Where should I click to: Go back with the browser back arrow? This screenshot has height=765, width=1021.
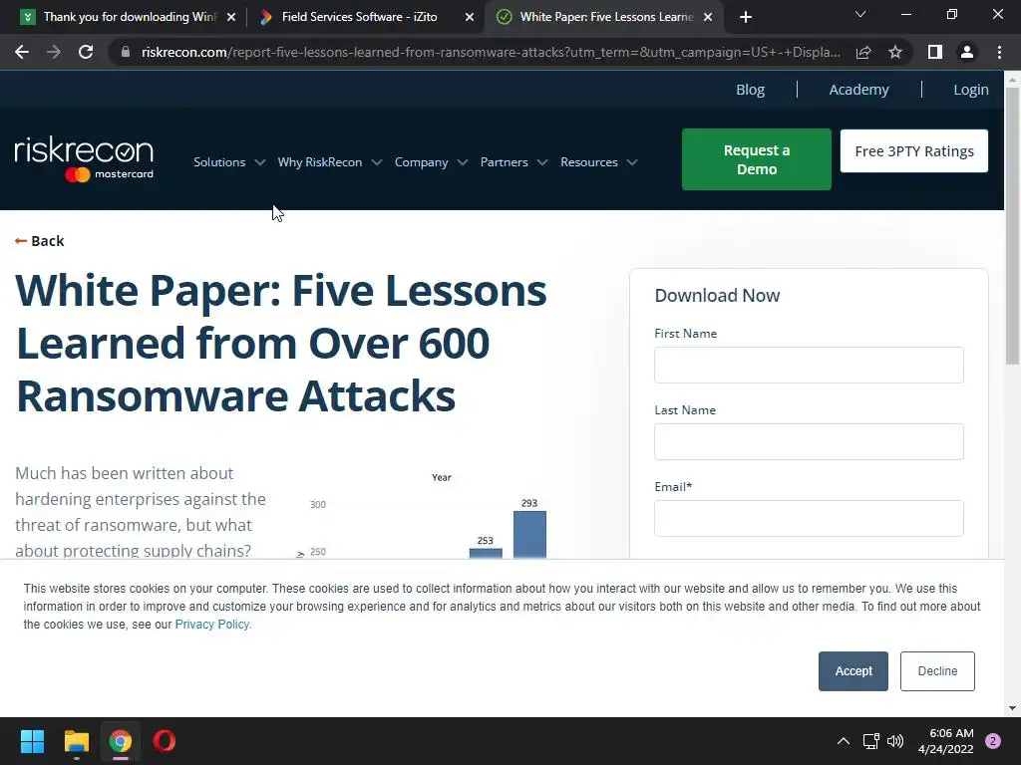22,52
